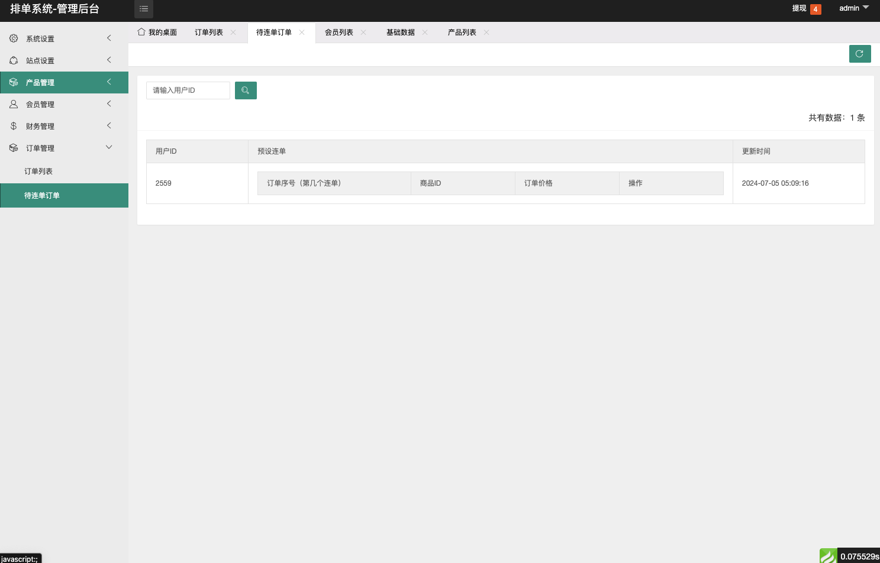The image size is (880, 563).
Task: Switch to the 我的桌面 tab
Action: click(157, 33)
